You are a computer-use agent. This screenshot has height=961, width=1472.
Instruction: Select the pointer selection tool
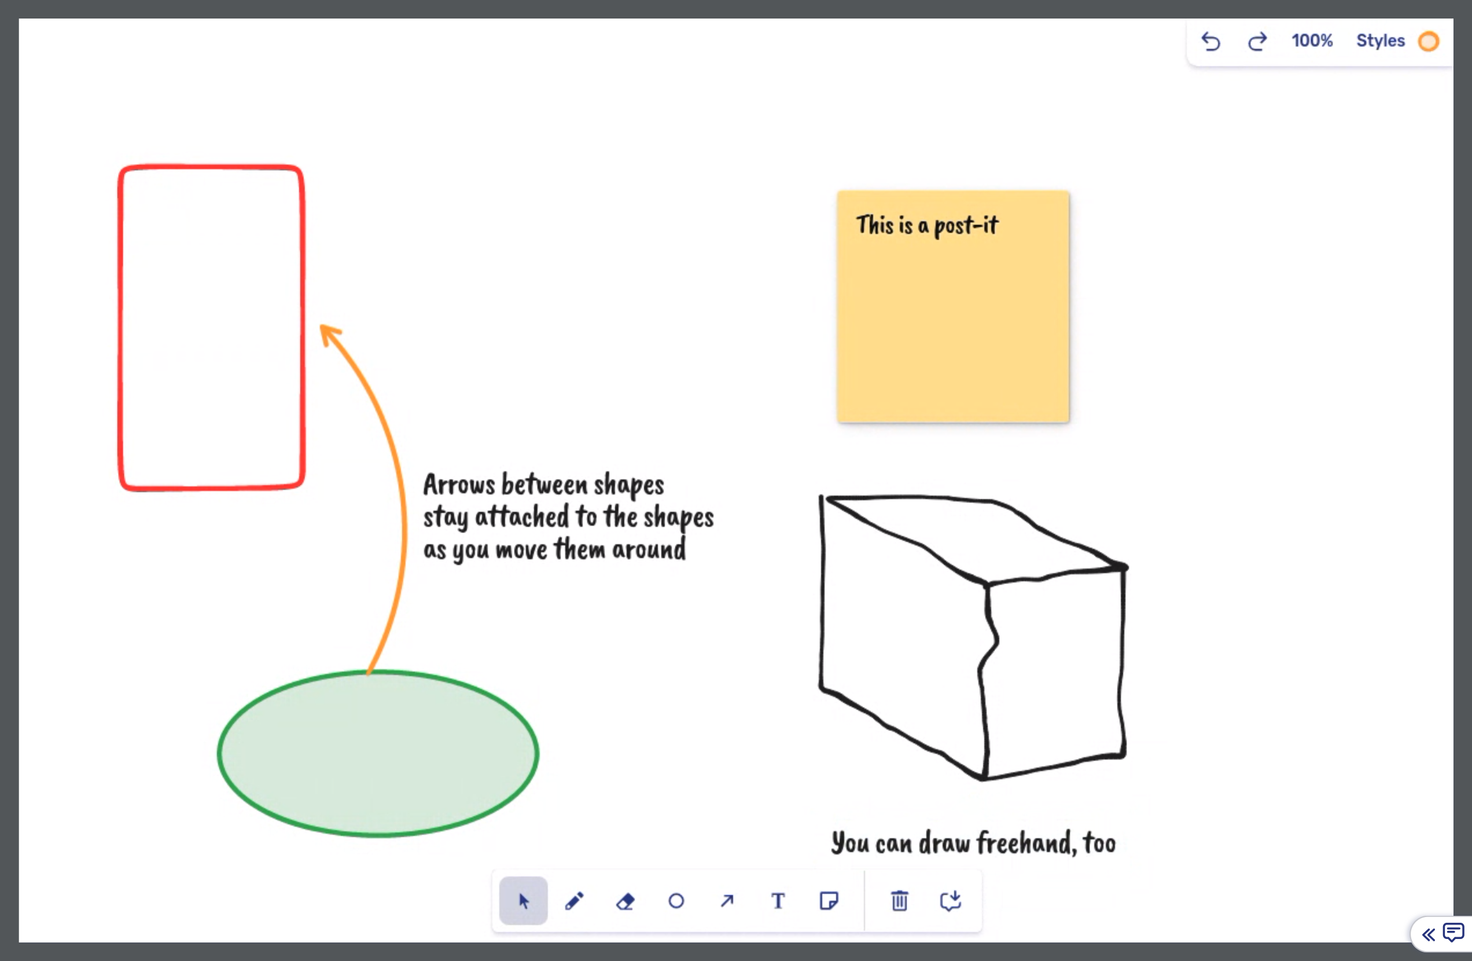pyautogui.click(x=523, y=900)
